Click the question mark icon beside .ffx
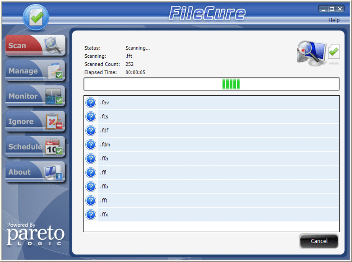 coord(91,215)
